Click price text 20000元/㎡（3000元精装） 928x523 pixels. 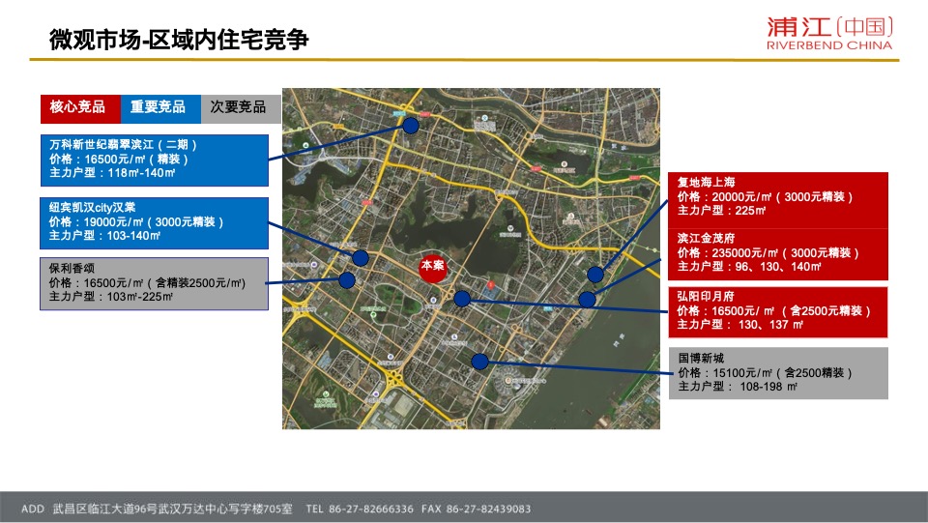tap(782, 197)
